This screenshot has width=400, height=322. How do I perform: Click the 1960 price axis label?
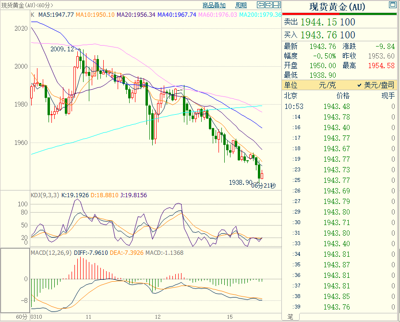pyautogui.click(x=21, y=143)
